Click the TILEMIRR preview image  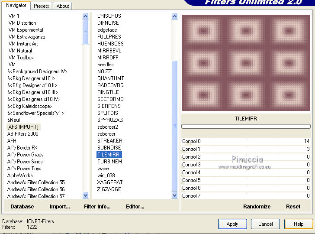(x=246, y=62)
